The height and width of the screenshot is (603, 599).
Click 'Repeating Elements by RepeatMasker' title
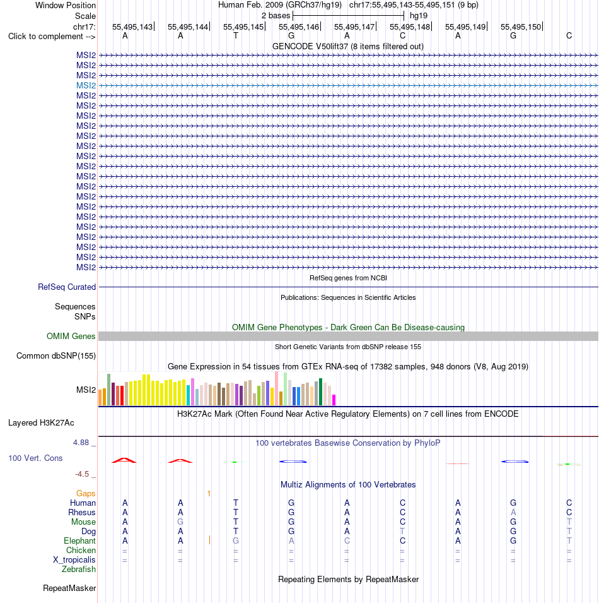(x=348, y=580)
